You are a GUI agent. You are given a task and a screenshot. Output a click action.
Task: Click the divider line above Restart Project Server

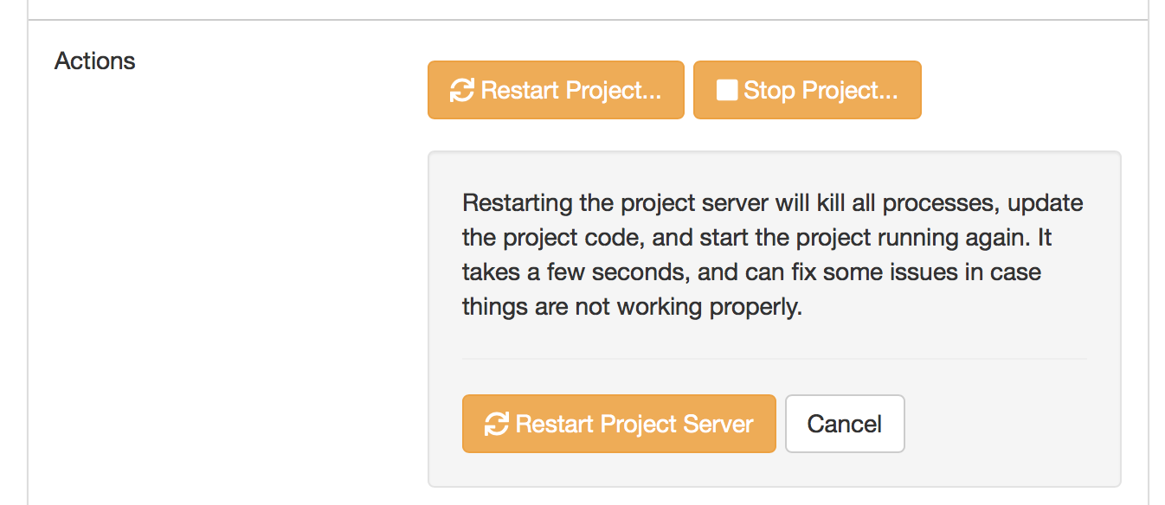pyautogui.click(x=774, y=359)
